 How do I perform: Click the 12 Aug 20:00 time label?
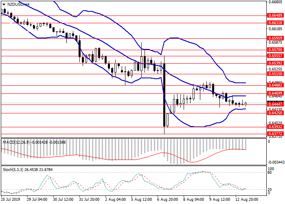(247, 200)
